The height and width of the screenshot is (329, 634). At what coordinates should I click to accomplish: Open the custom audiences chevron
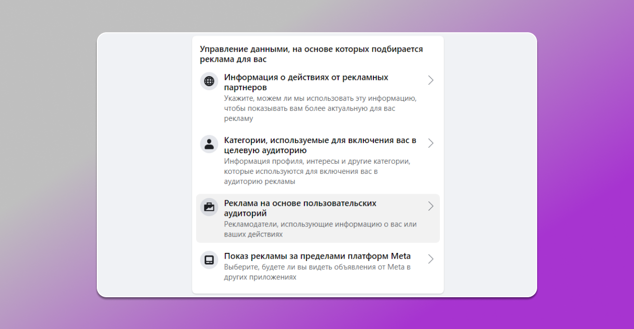pos(431,206)
